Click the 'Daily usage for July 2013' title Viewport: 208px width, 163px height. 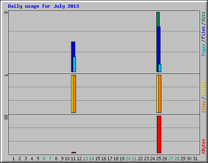(43, 6)
